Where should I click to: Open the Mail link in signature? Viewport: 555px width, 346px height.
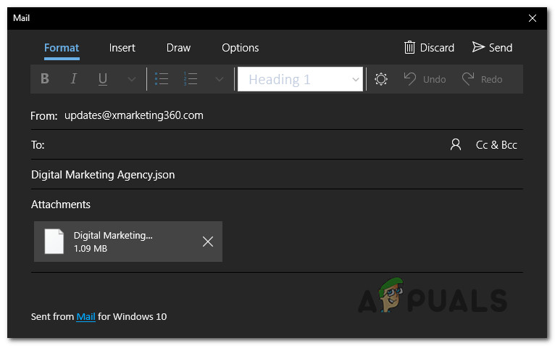tap(85, 316)
